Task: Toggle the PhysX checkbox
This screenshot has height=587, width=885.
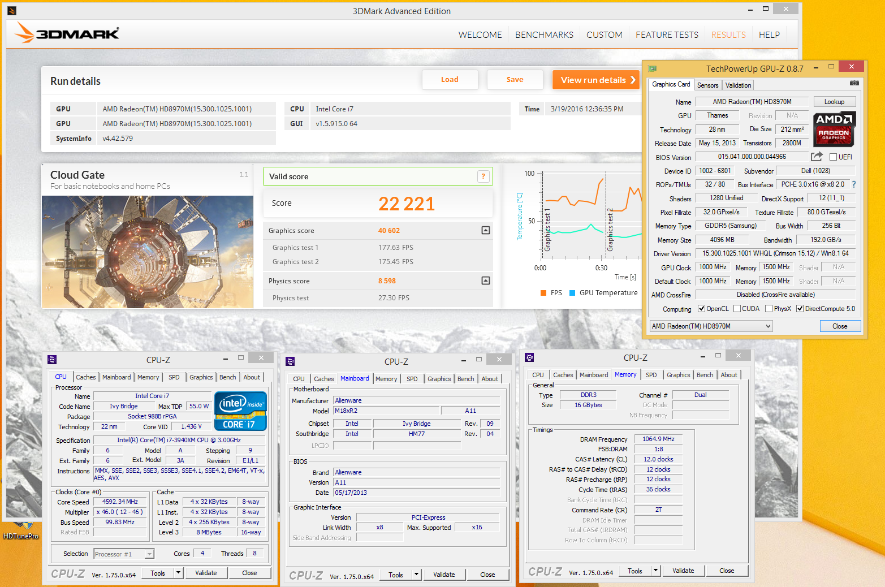Action: tap(769, 309)
